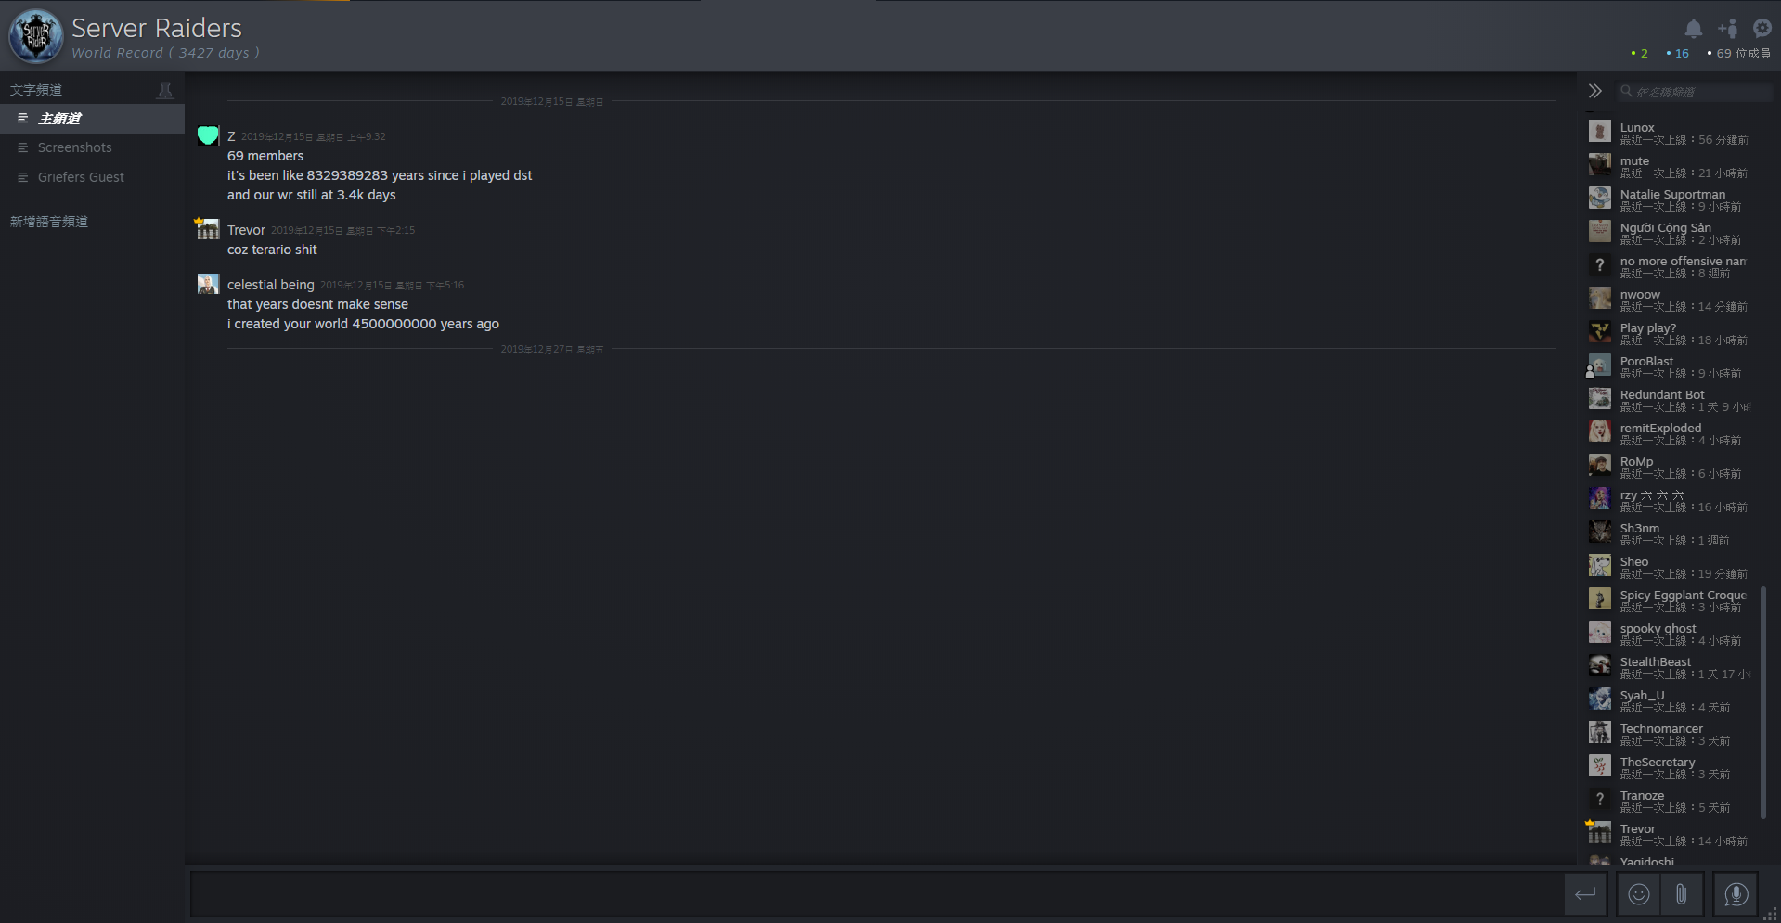Click the emoticon picker icon
Viewport: 1781px width, 923px height.
(x=1639, y=894)
